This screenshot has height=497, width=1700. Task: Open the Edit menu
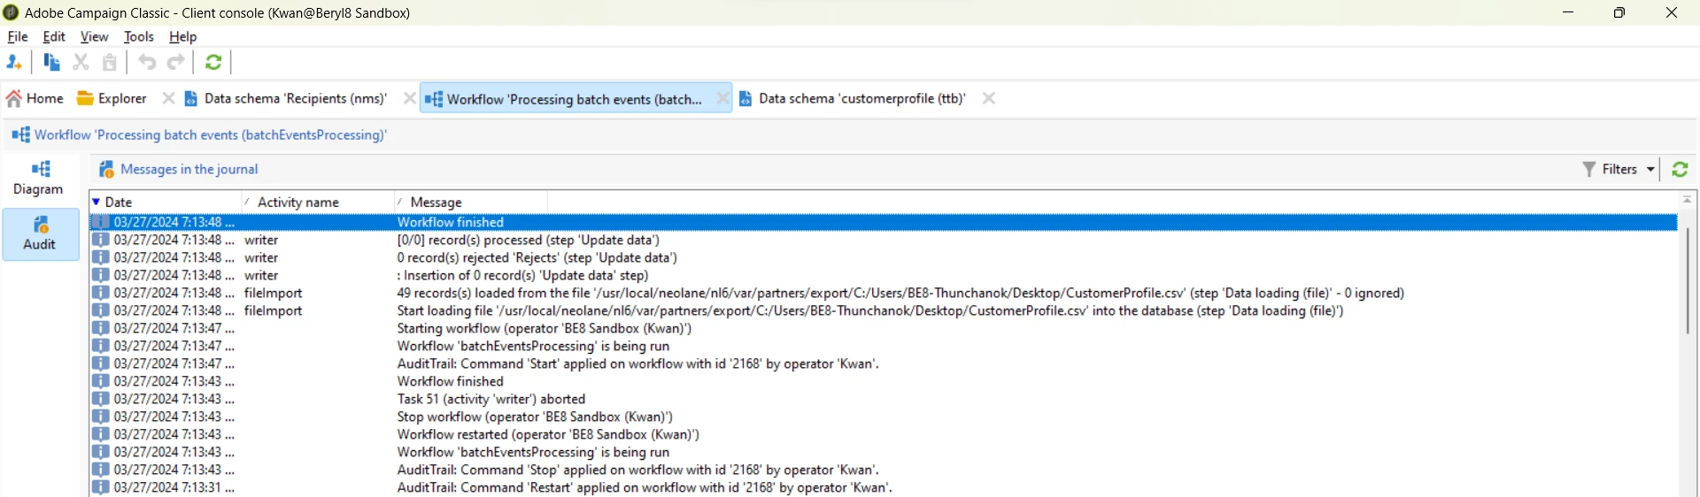point(54,37)
